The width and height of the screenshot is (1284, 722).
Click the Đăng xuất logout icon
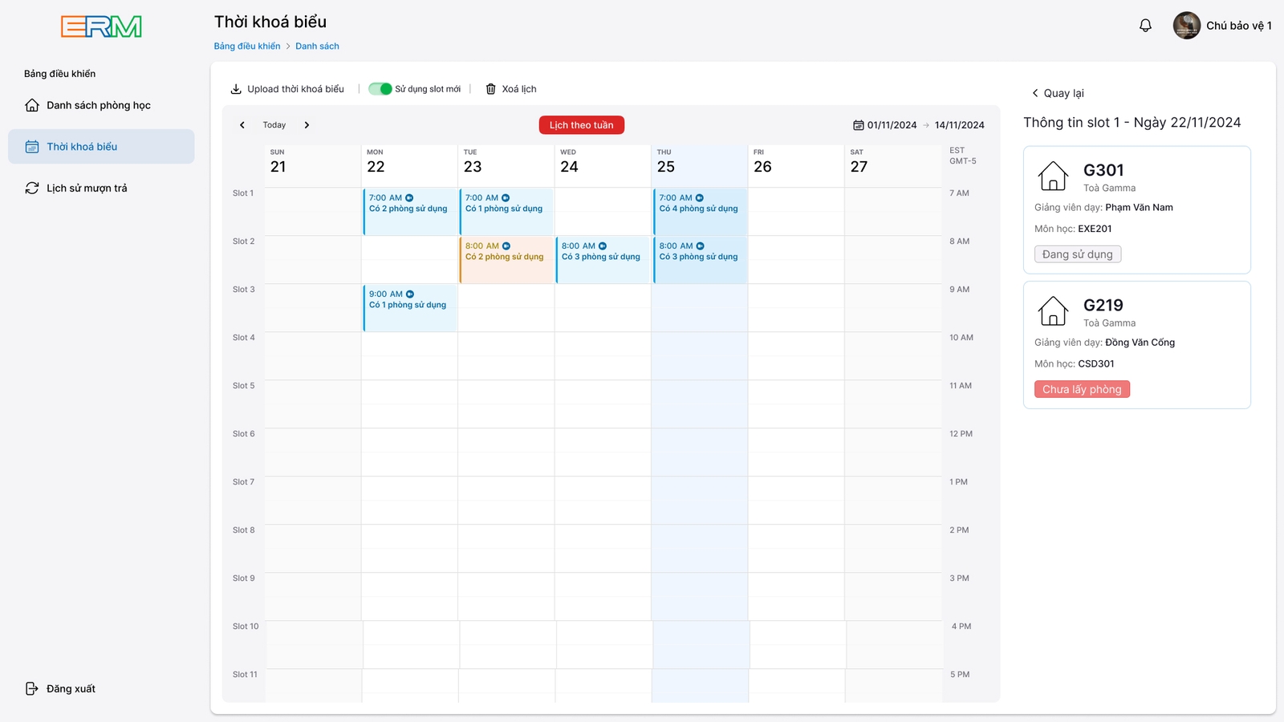point(32,688)
